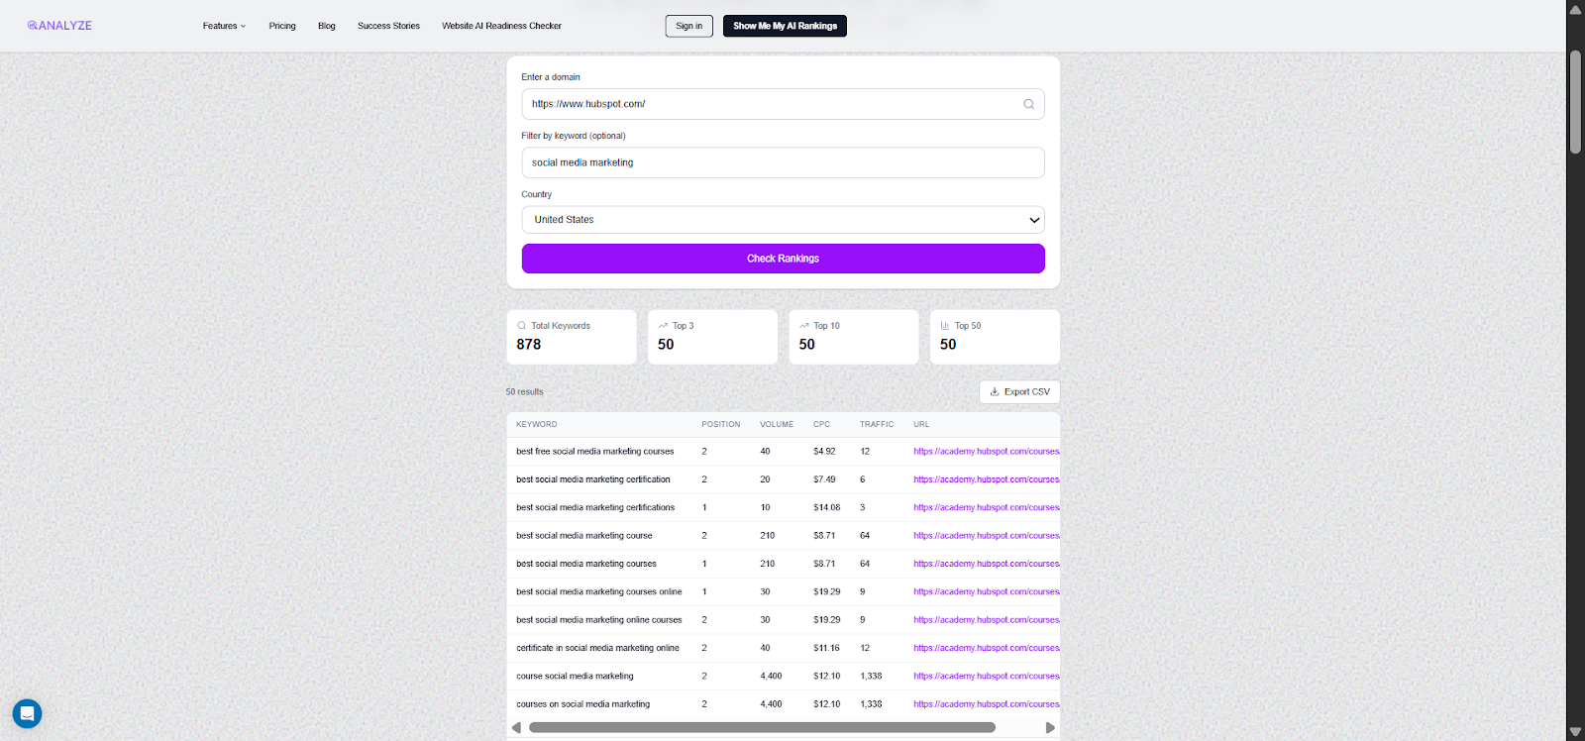Expand the Features menu
Viewport: 1585px width, 741px height.
point(224,26)
